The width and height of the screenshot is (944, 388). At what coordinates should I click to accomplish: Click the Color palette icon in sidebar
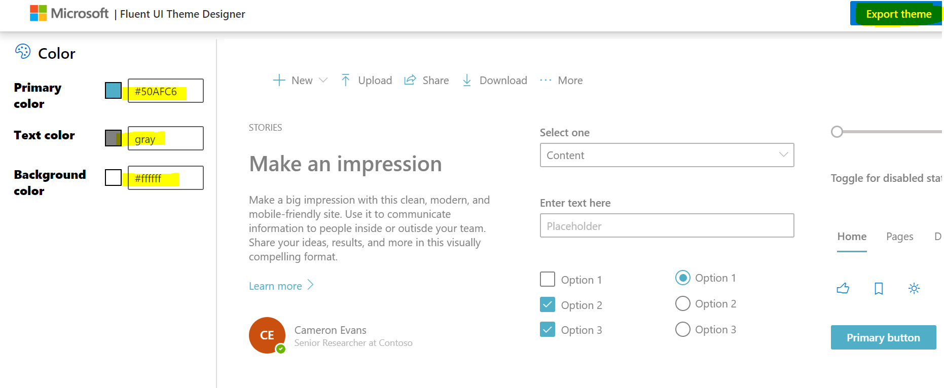[x=22, y=52]
